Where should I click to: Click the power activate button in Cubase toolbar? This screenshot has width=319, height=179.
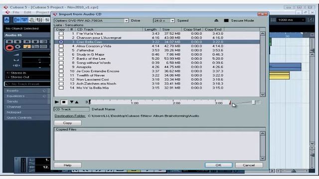coord(6,20)
